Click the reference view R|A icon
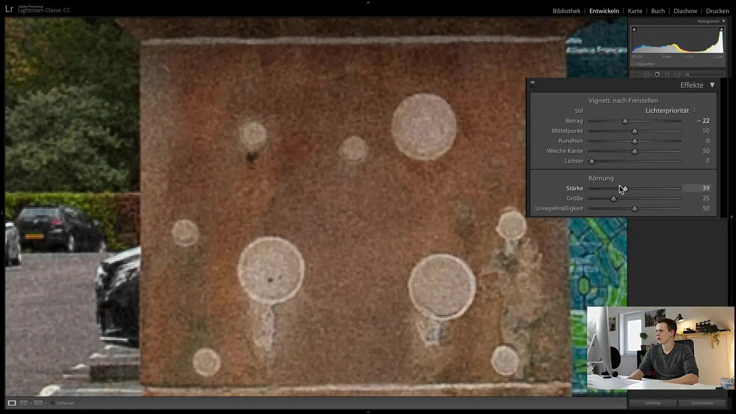This screenshot has width=736, height=414. point(23,403)
